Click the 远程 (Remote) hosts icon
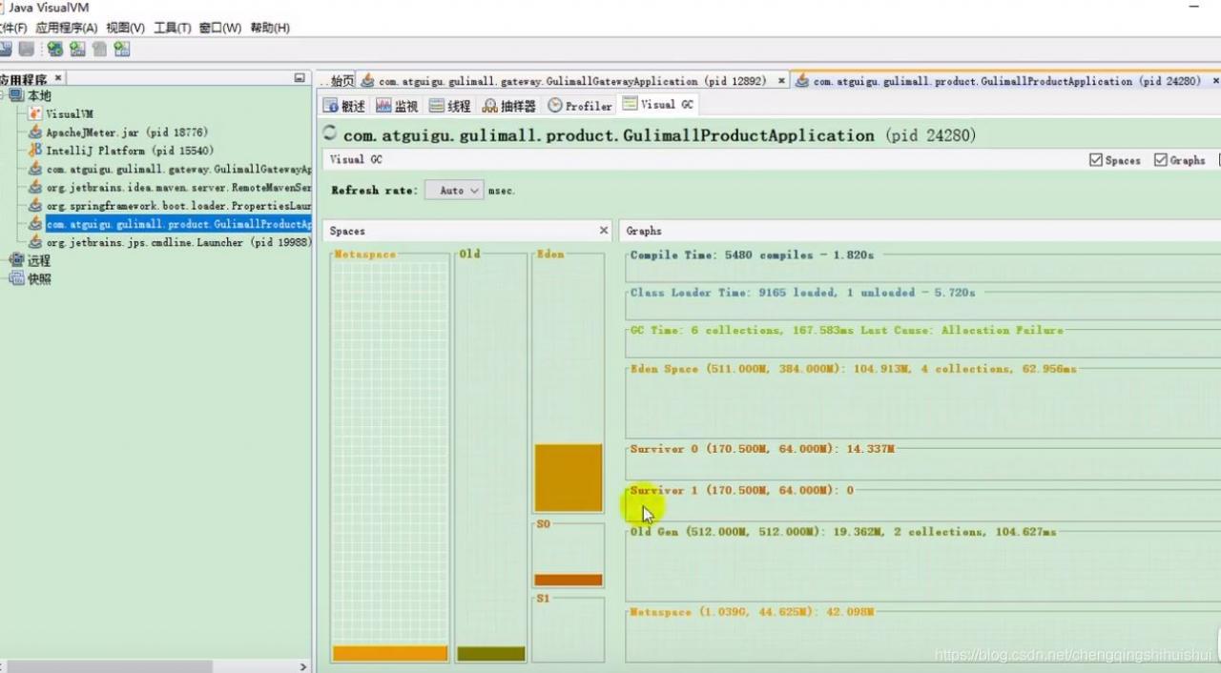This screenshot has height=673, width=1221. 16,260
